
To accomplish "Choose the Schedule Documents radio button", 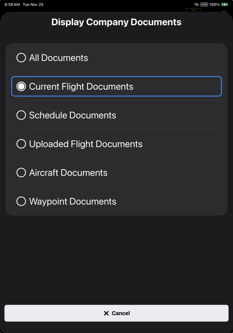I will pyautogui.click(x=21, y=115).
